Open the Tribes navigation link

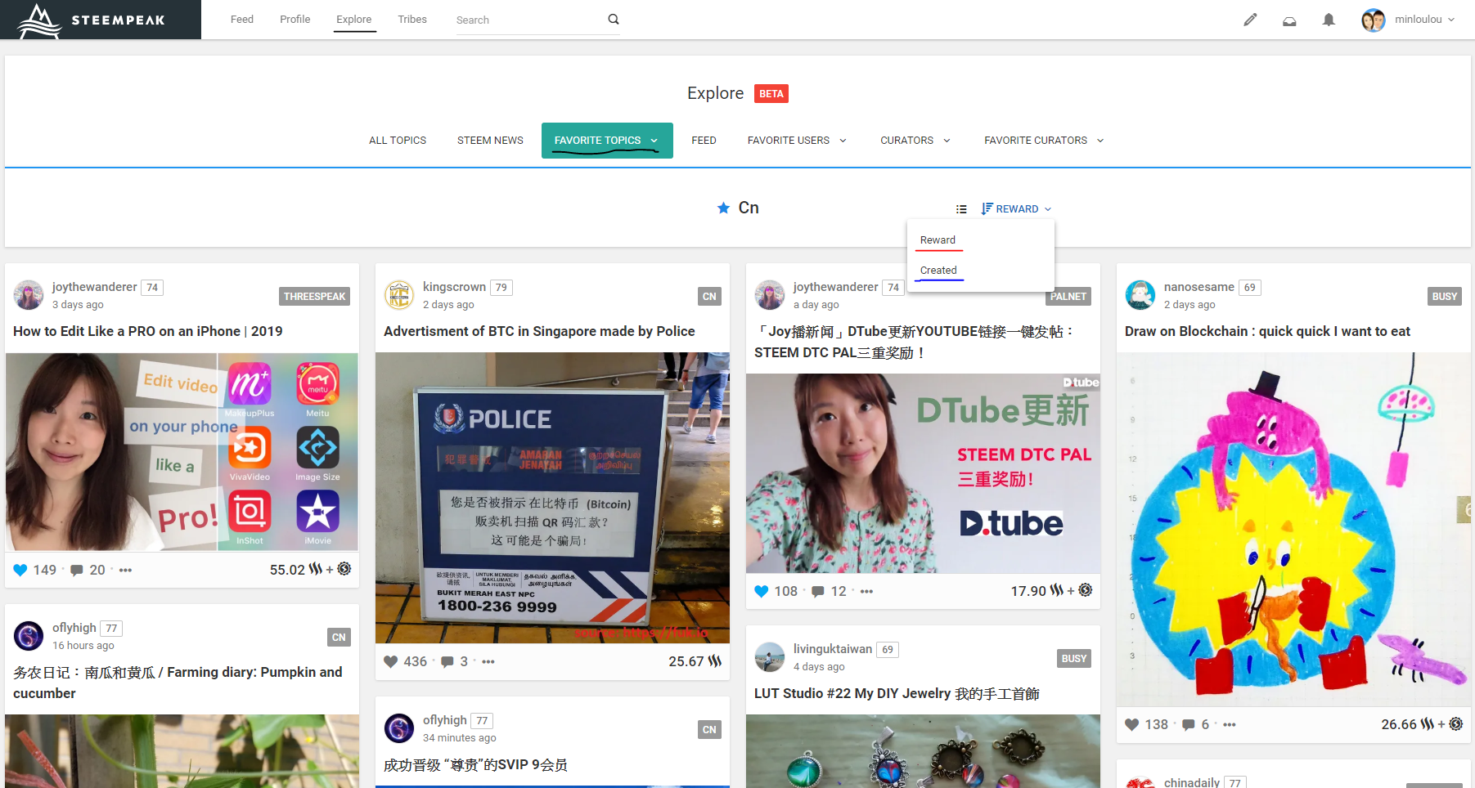pyautogui.click(x=412, y=20)
